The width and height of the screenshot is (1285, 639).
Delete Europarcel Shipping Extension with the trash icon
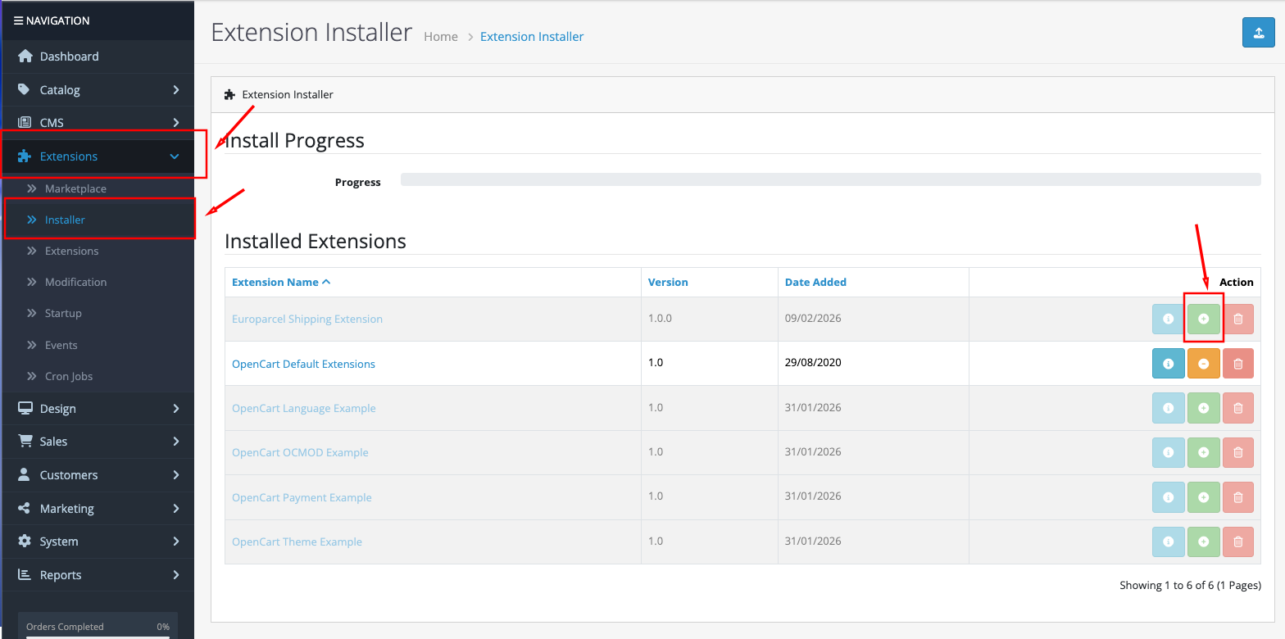click(x=1238, y=319)
